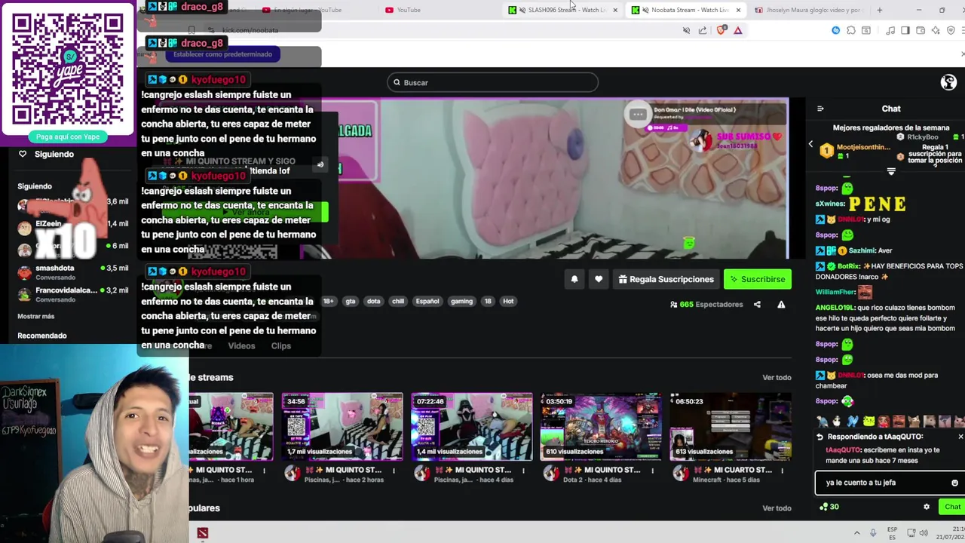Screen dimensions: 965x543
Task: Share the stream via share icon
Action: [757, 304]
